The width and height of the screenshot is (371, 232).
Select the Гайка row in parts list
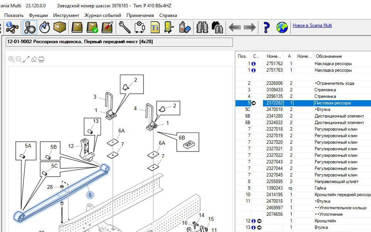pyautogui.click(x=320, y=188)
